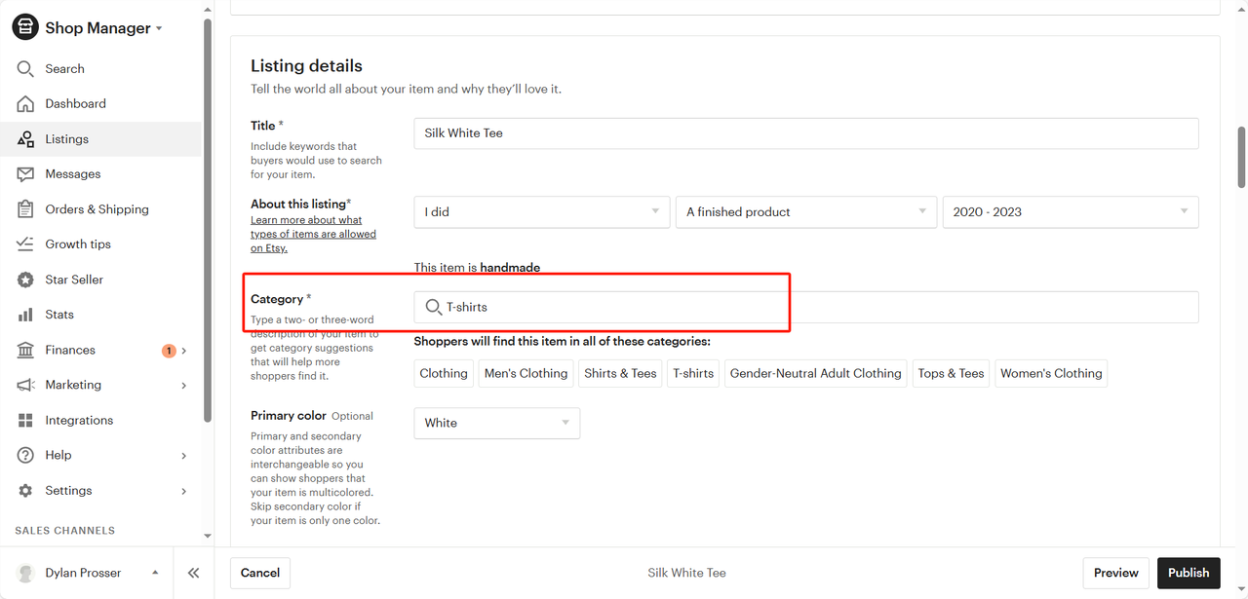Image resolution: width=1248 pixels, height=599 pixels.
Task: Open the 'A finished product' dropdown
Action: pos(805,212)
